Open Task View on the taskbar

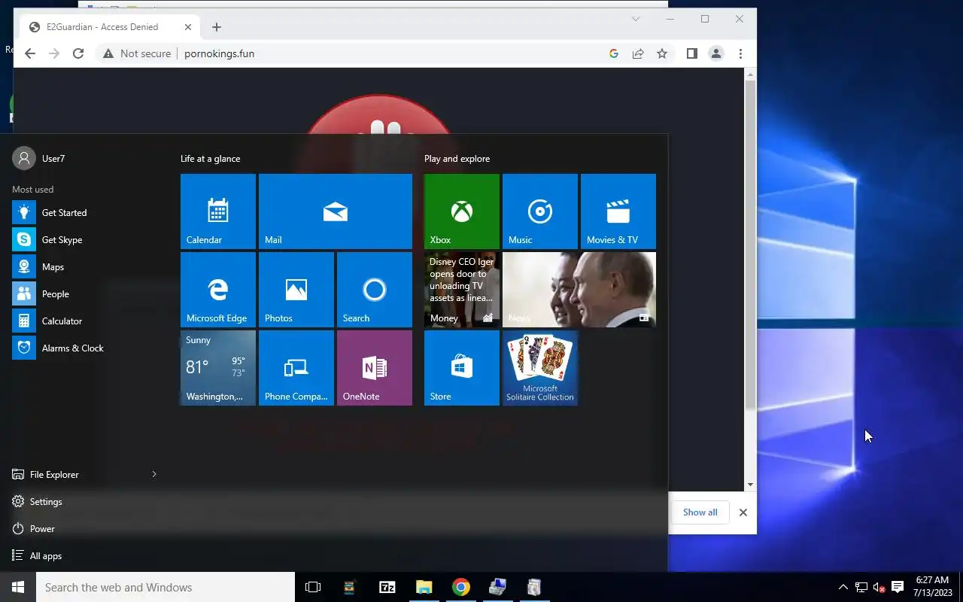(313, 587)
